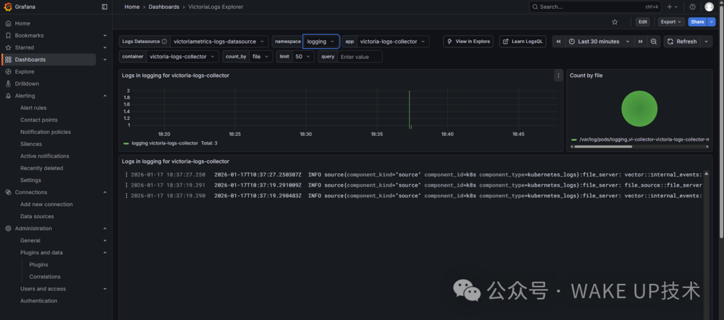The image size is (724, 320).
Task: Click the Dashboards breadcrumb
Action: 164,7
